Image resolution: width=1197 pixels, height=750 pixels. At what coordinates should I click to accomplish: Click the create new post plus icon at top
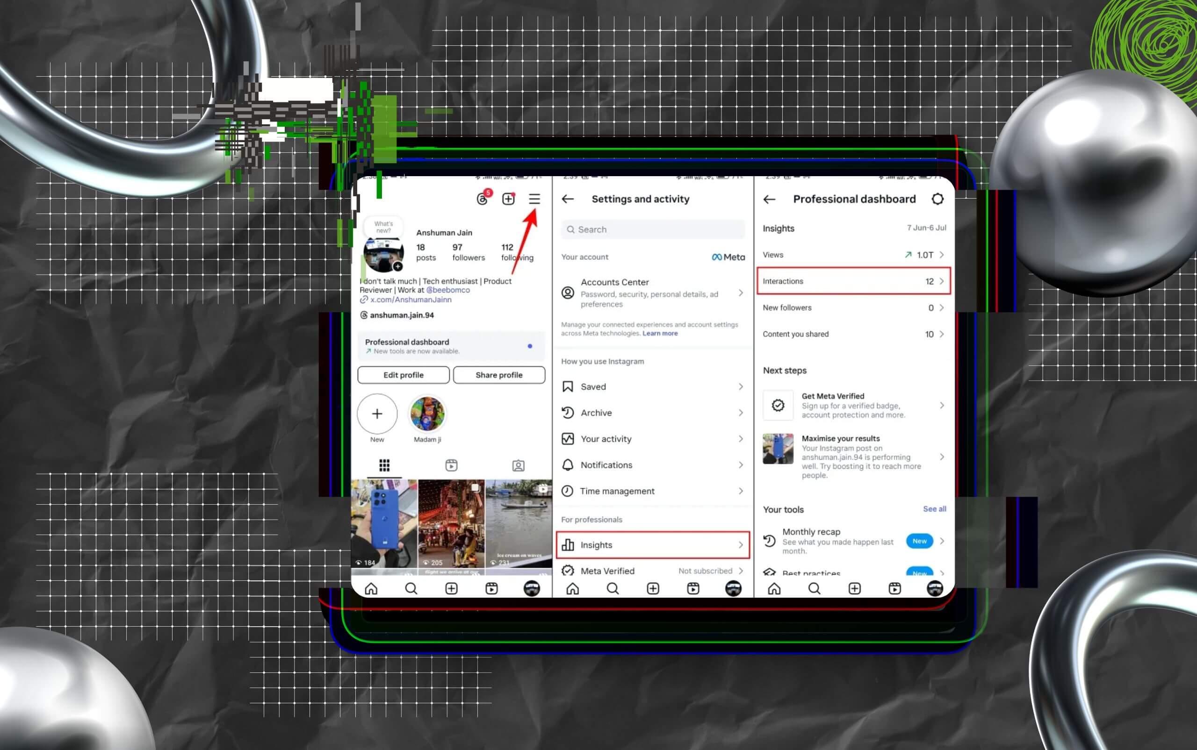click(x=508, y=199)
